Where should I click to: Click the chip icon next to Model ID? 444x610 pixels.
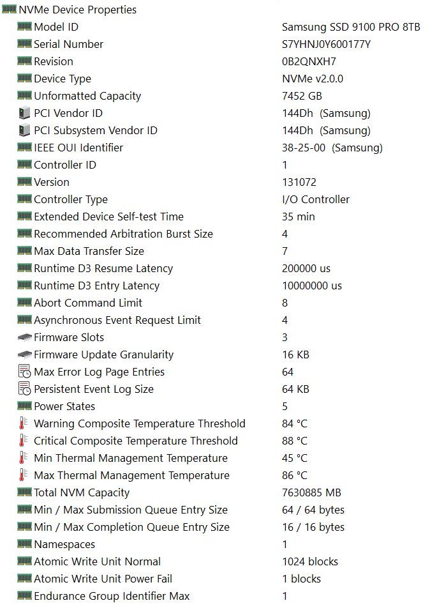(x=24, y=26)
